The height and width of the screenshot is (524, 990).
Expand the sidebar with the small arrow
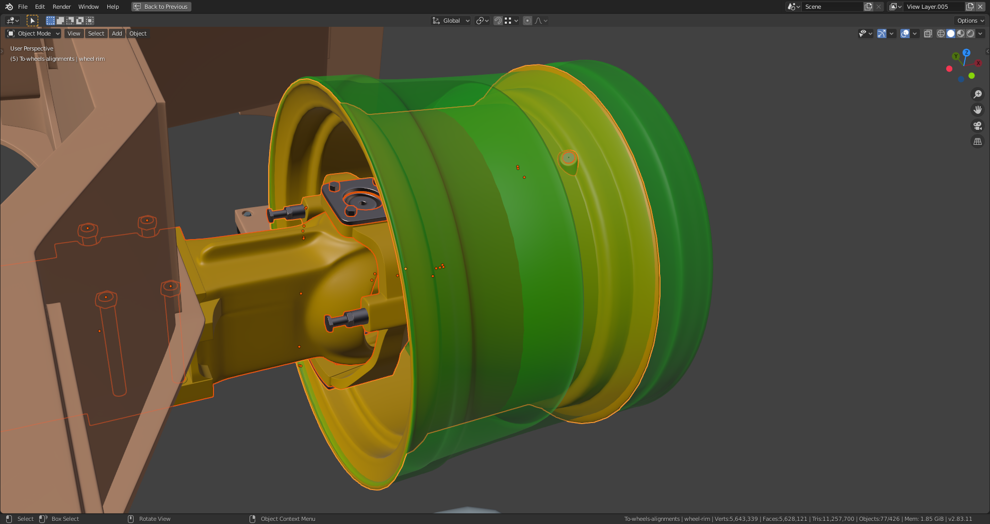(x=987, y=51)
